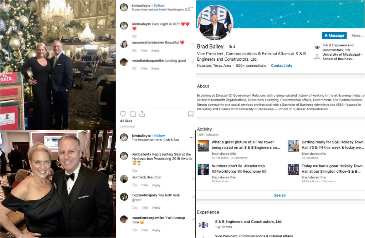Like txgrandmajudy's comment with the heart
Image resolution: width=365 pixels, height=238 pixels.
(x=193, y=197)
